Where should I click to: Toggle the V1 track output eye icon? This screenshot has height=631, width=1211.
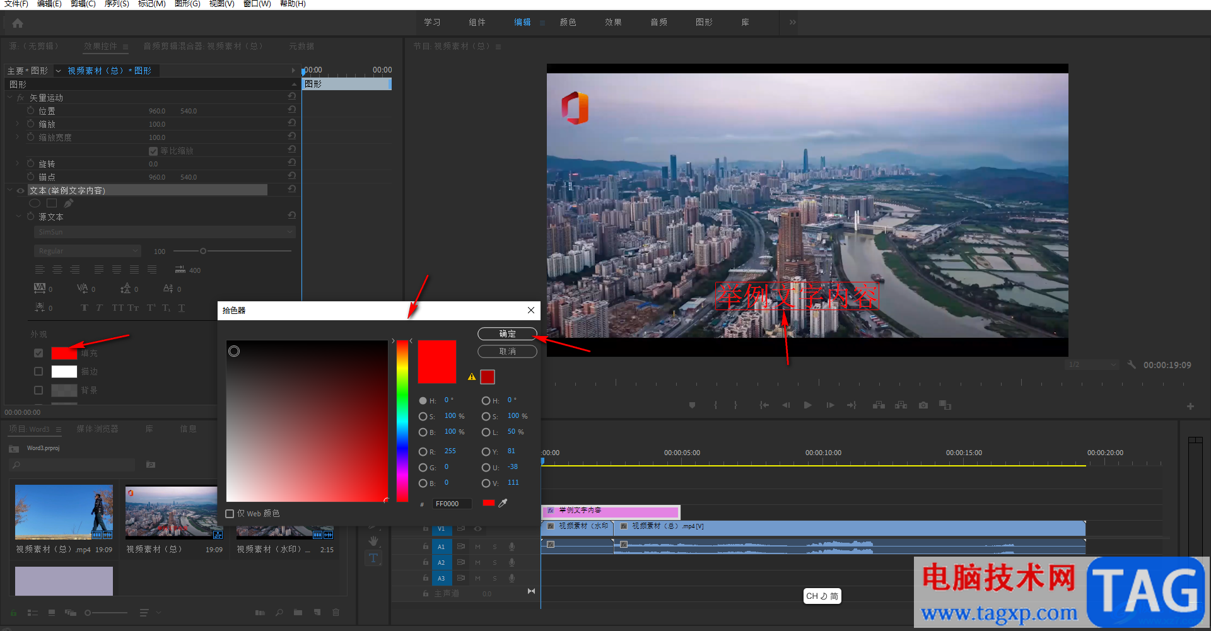(477, 528)
